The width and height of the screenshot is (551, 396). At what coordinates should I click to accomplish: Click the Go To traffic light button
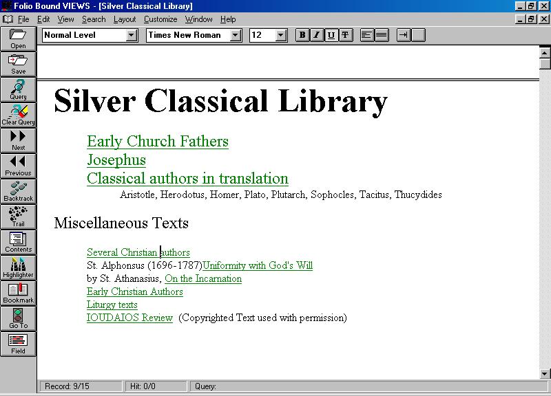tap(19, 319)
